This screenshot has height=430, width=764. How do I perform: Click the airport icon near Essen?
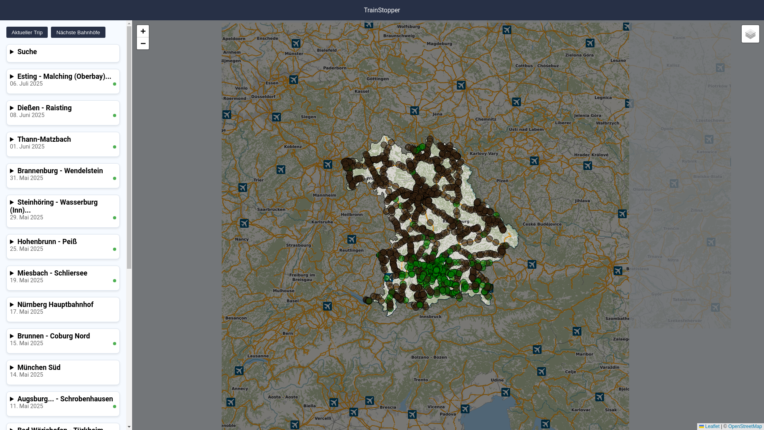click(x=294, y=80)
